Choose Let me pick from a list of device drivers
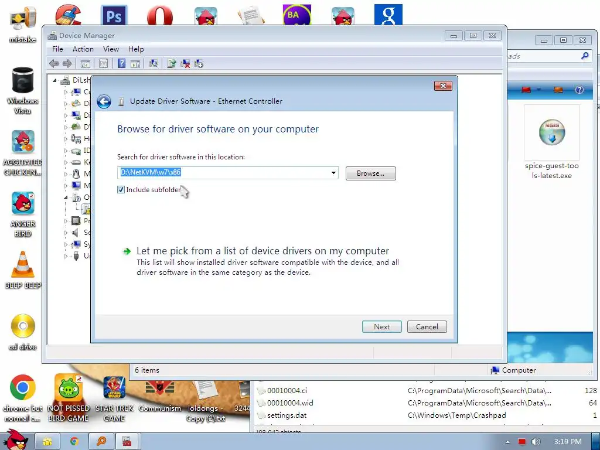The height and width of the screenshot is (450, 600). point(262,251)
